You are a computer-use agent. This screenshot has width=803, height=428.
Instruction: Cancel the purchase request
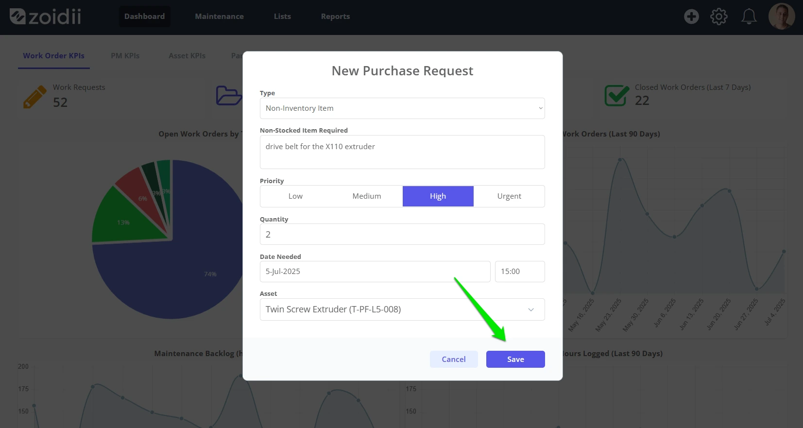454,360
